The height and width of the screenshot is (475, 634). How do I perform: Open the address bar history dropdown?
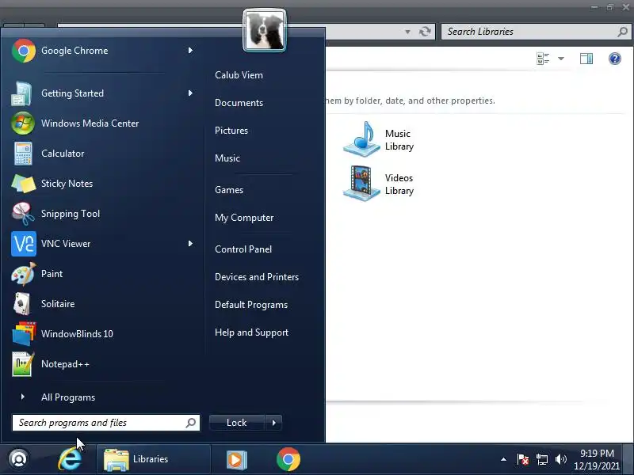(407, 32)
